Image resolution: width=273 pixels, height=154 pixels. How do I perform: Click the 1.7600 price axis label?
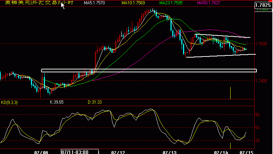pyautogui.click(x=261, y=44)
